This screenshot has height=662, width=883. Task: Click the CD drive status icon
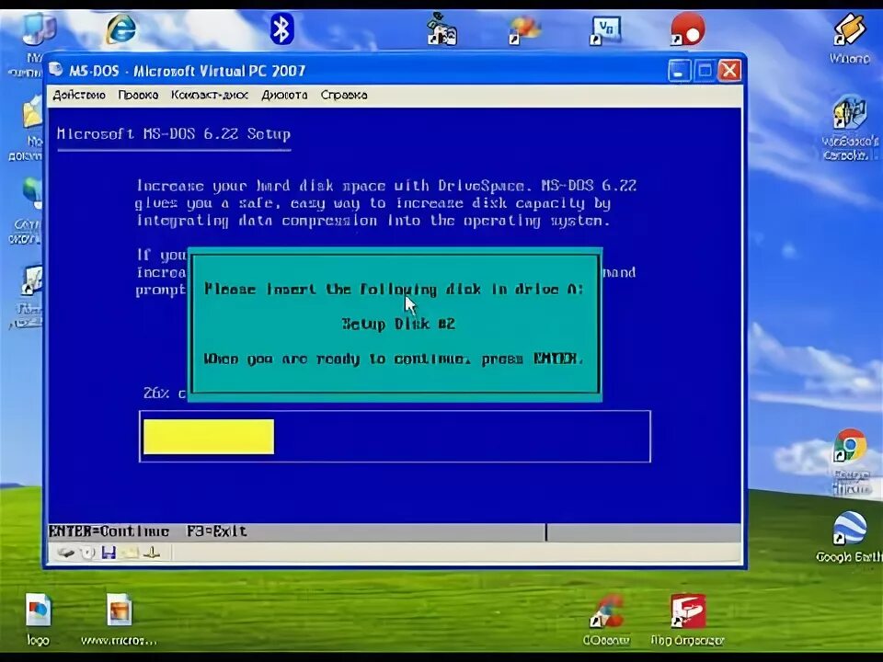(88, 553)
